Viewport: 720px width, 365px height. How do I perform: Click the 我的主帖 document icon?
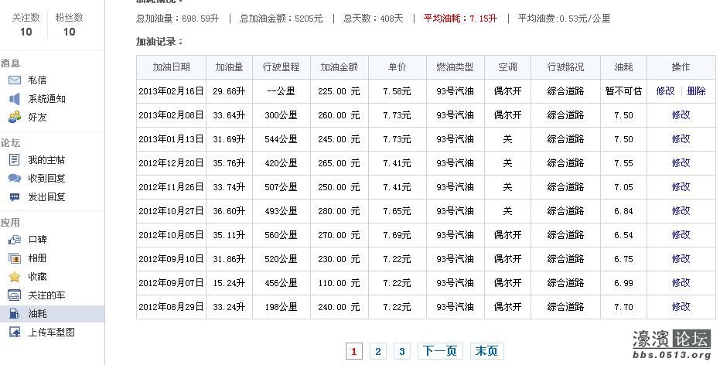pos(15,160)
